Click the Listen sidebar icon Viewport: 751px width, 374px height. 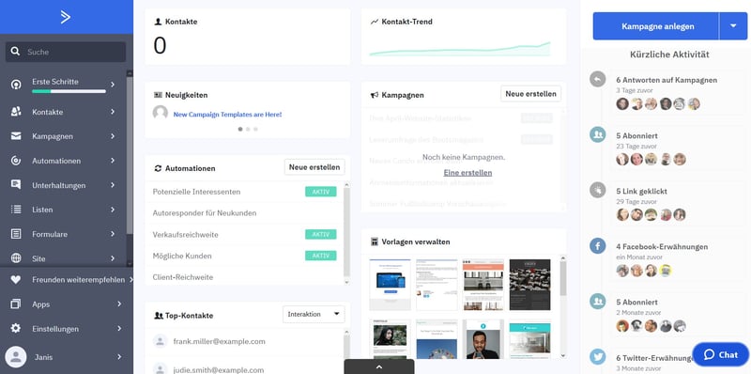(x=16, y=210)
